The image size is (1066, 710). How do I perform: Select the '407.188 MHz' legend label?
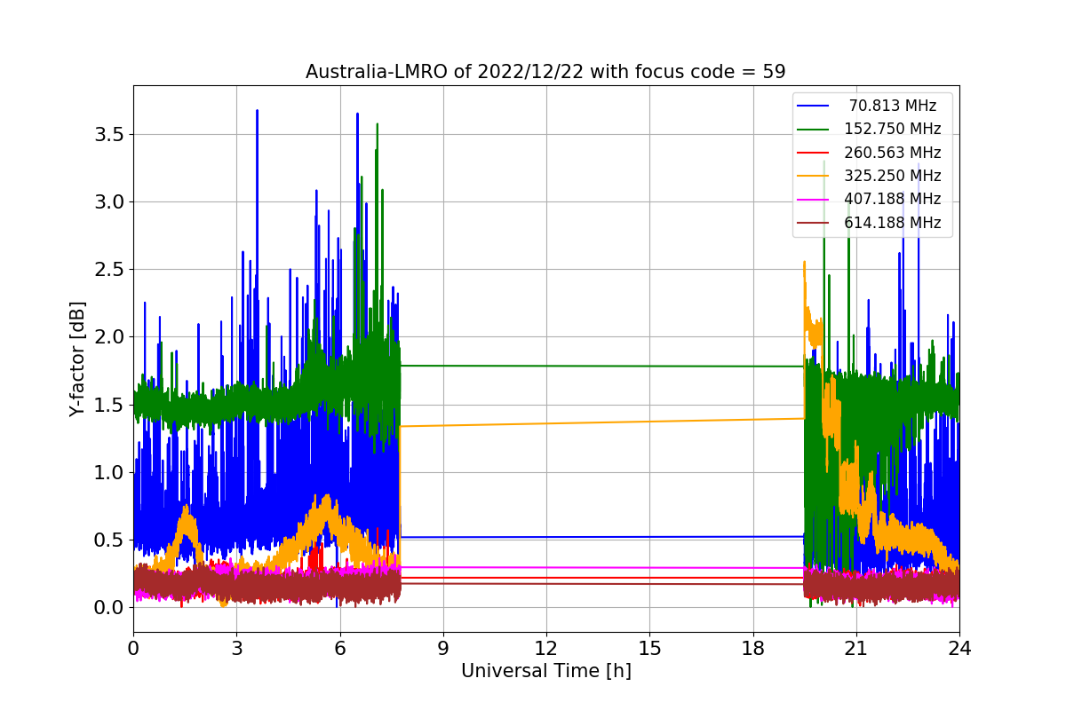pyautogui.click(x=893, y=199)
